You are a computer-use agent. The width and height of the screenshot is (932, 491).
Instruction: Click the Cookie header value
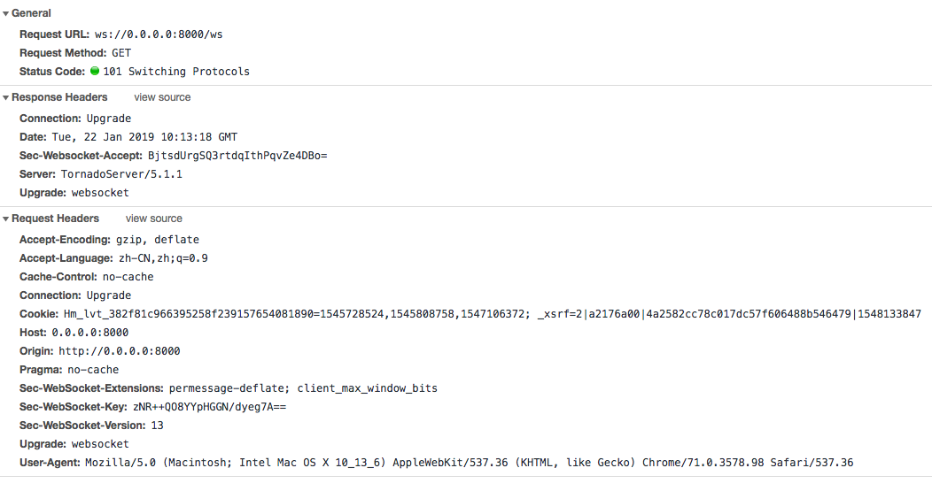pos(493,314)
